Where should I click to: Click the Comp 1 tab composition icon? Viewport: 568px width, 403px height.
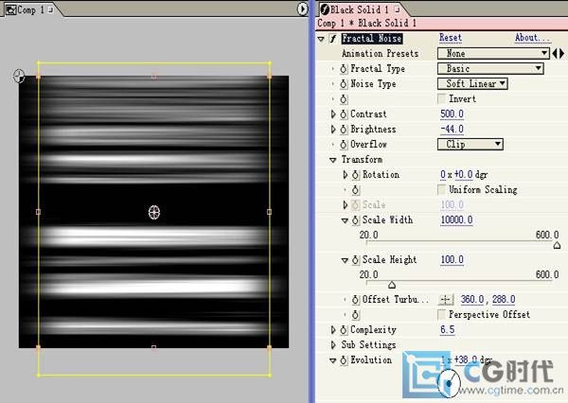pyautogui.click(x=11, y=9)
